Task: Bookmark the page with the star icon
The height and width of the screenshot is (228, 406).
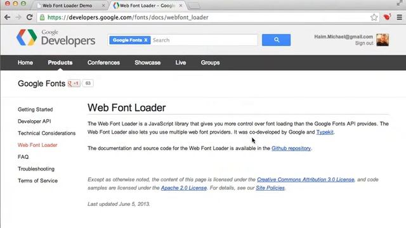Action: tap(374, 17)
